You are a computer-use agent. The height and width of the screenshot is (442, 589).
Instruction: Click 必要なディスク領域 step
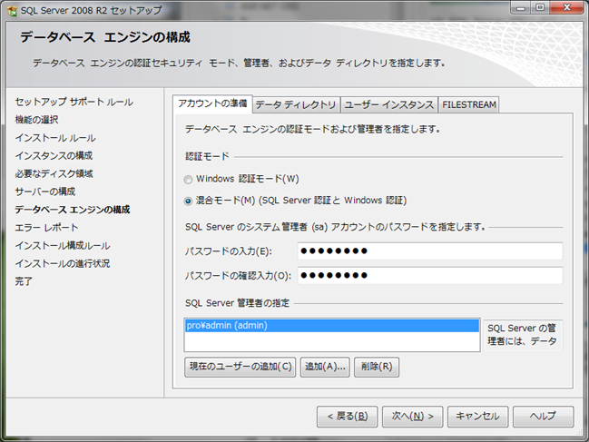pos(54,173)
